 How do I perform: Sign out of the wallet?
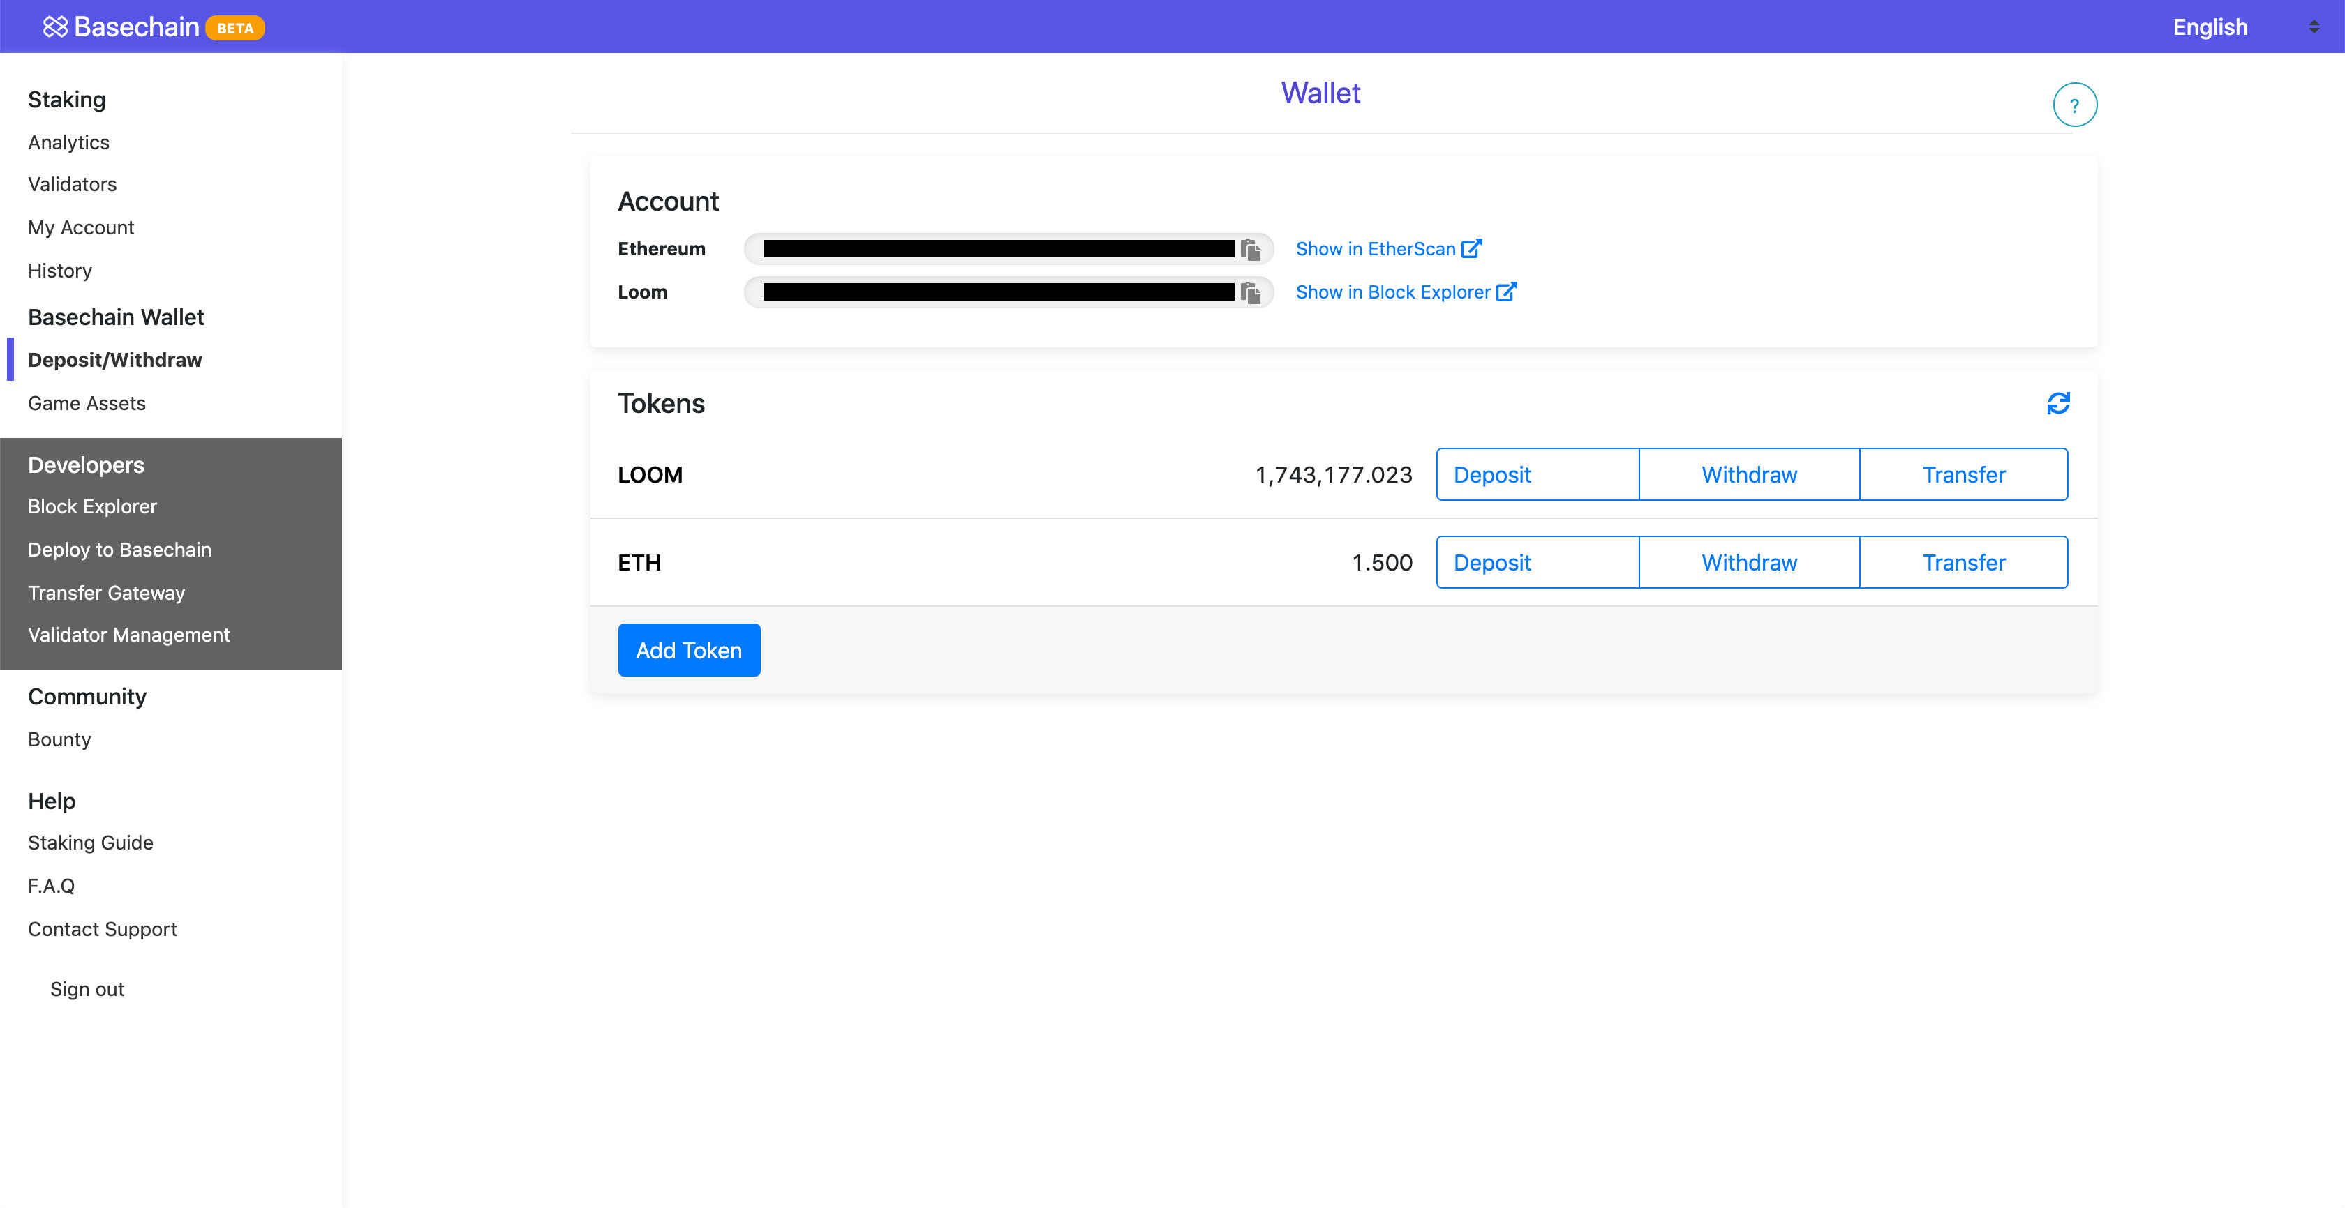coord(87,989)
